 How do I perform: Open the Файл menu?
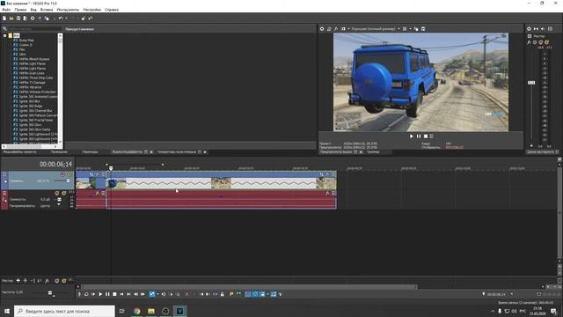click(x=6, y=10)
